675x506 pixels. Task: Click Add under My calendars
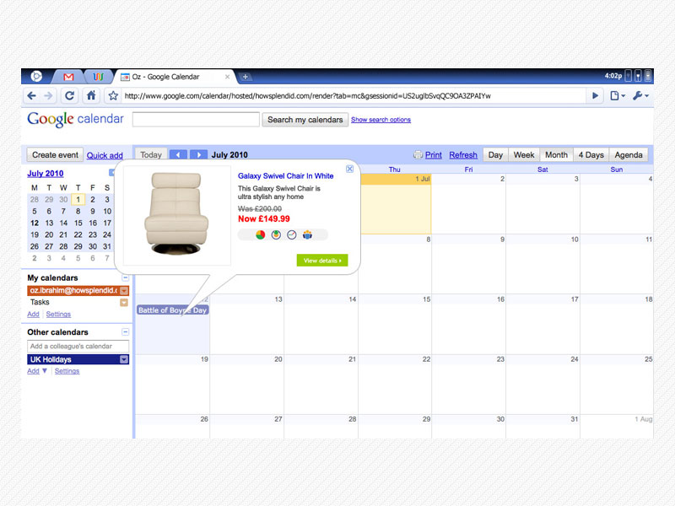click(x=33, y=314)
